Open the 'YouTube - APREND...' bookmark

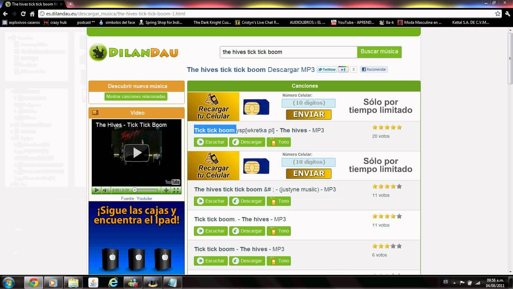tap(353, 22)
